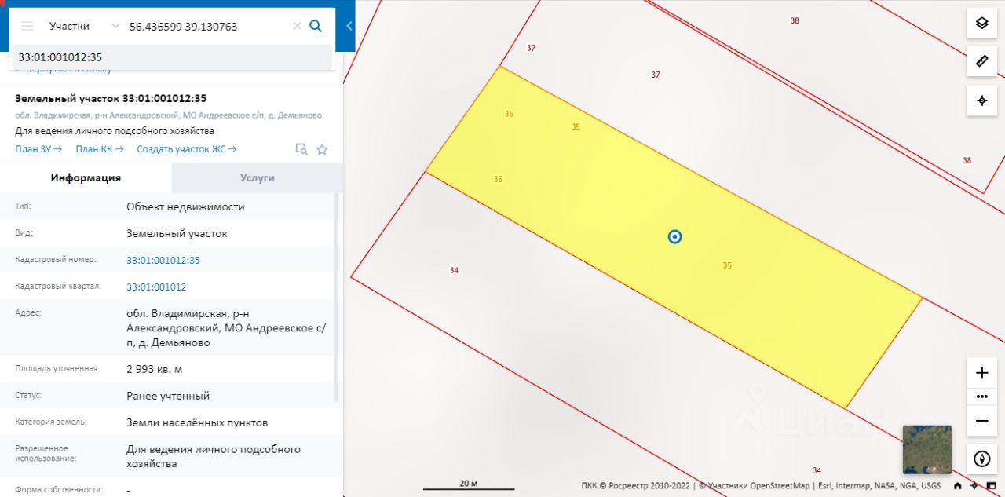The image size is (1005, 497).
Task: Open cadastral number link 33:01:001012:35
Action: coord(163,260)
